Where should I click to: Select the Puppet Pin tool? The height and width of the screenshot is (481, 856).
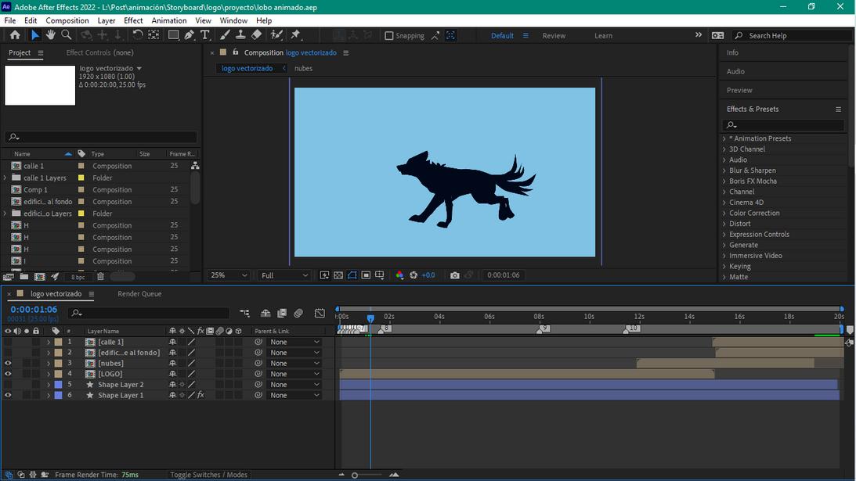tap(296, 35)
